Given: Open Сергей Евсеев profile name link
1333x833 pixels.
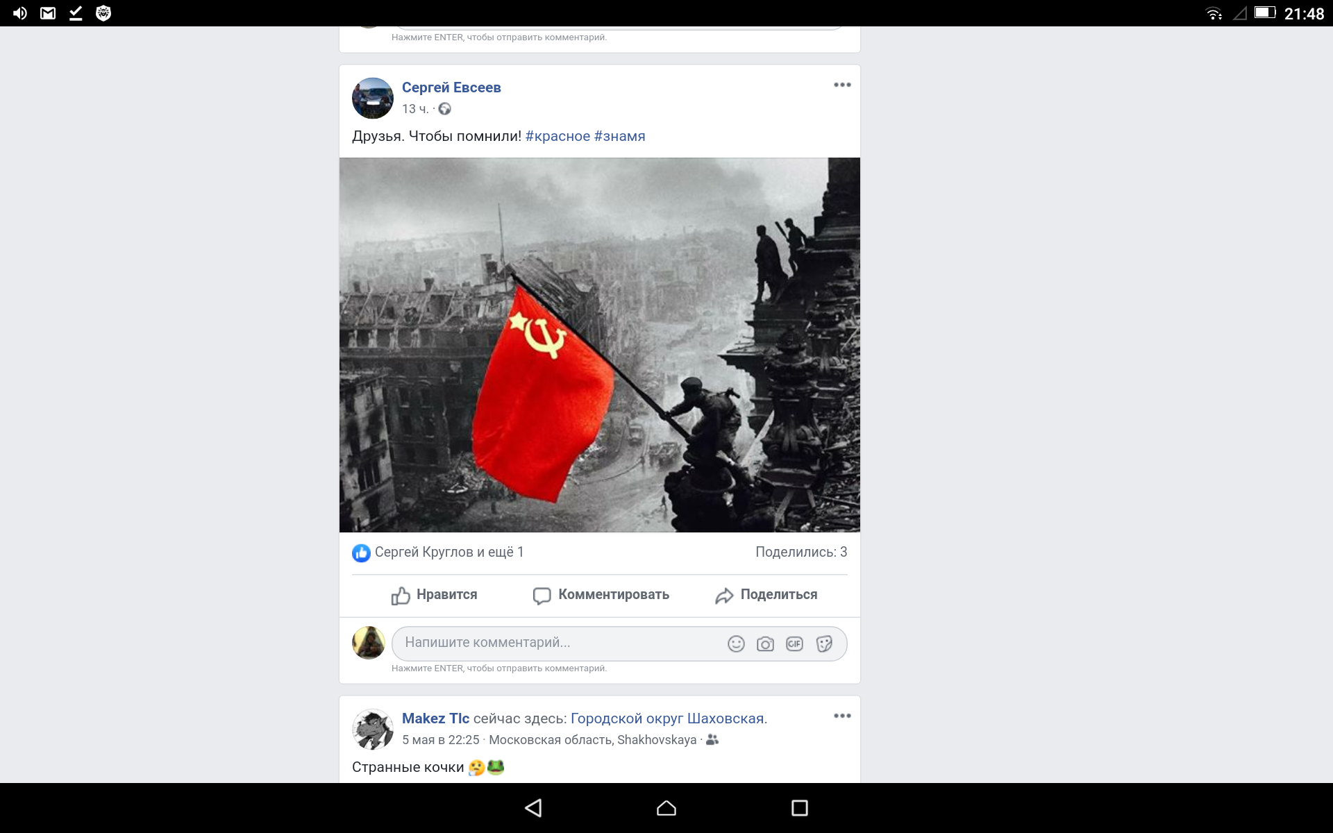Looking at the screenshot, I should (451, 87).
